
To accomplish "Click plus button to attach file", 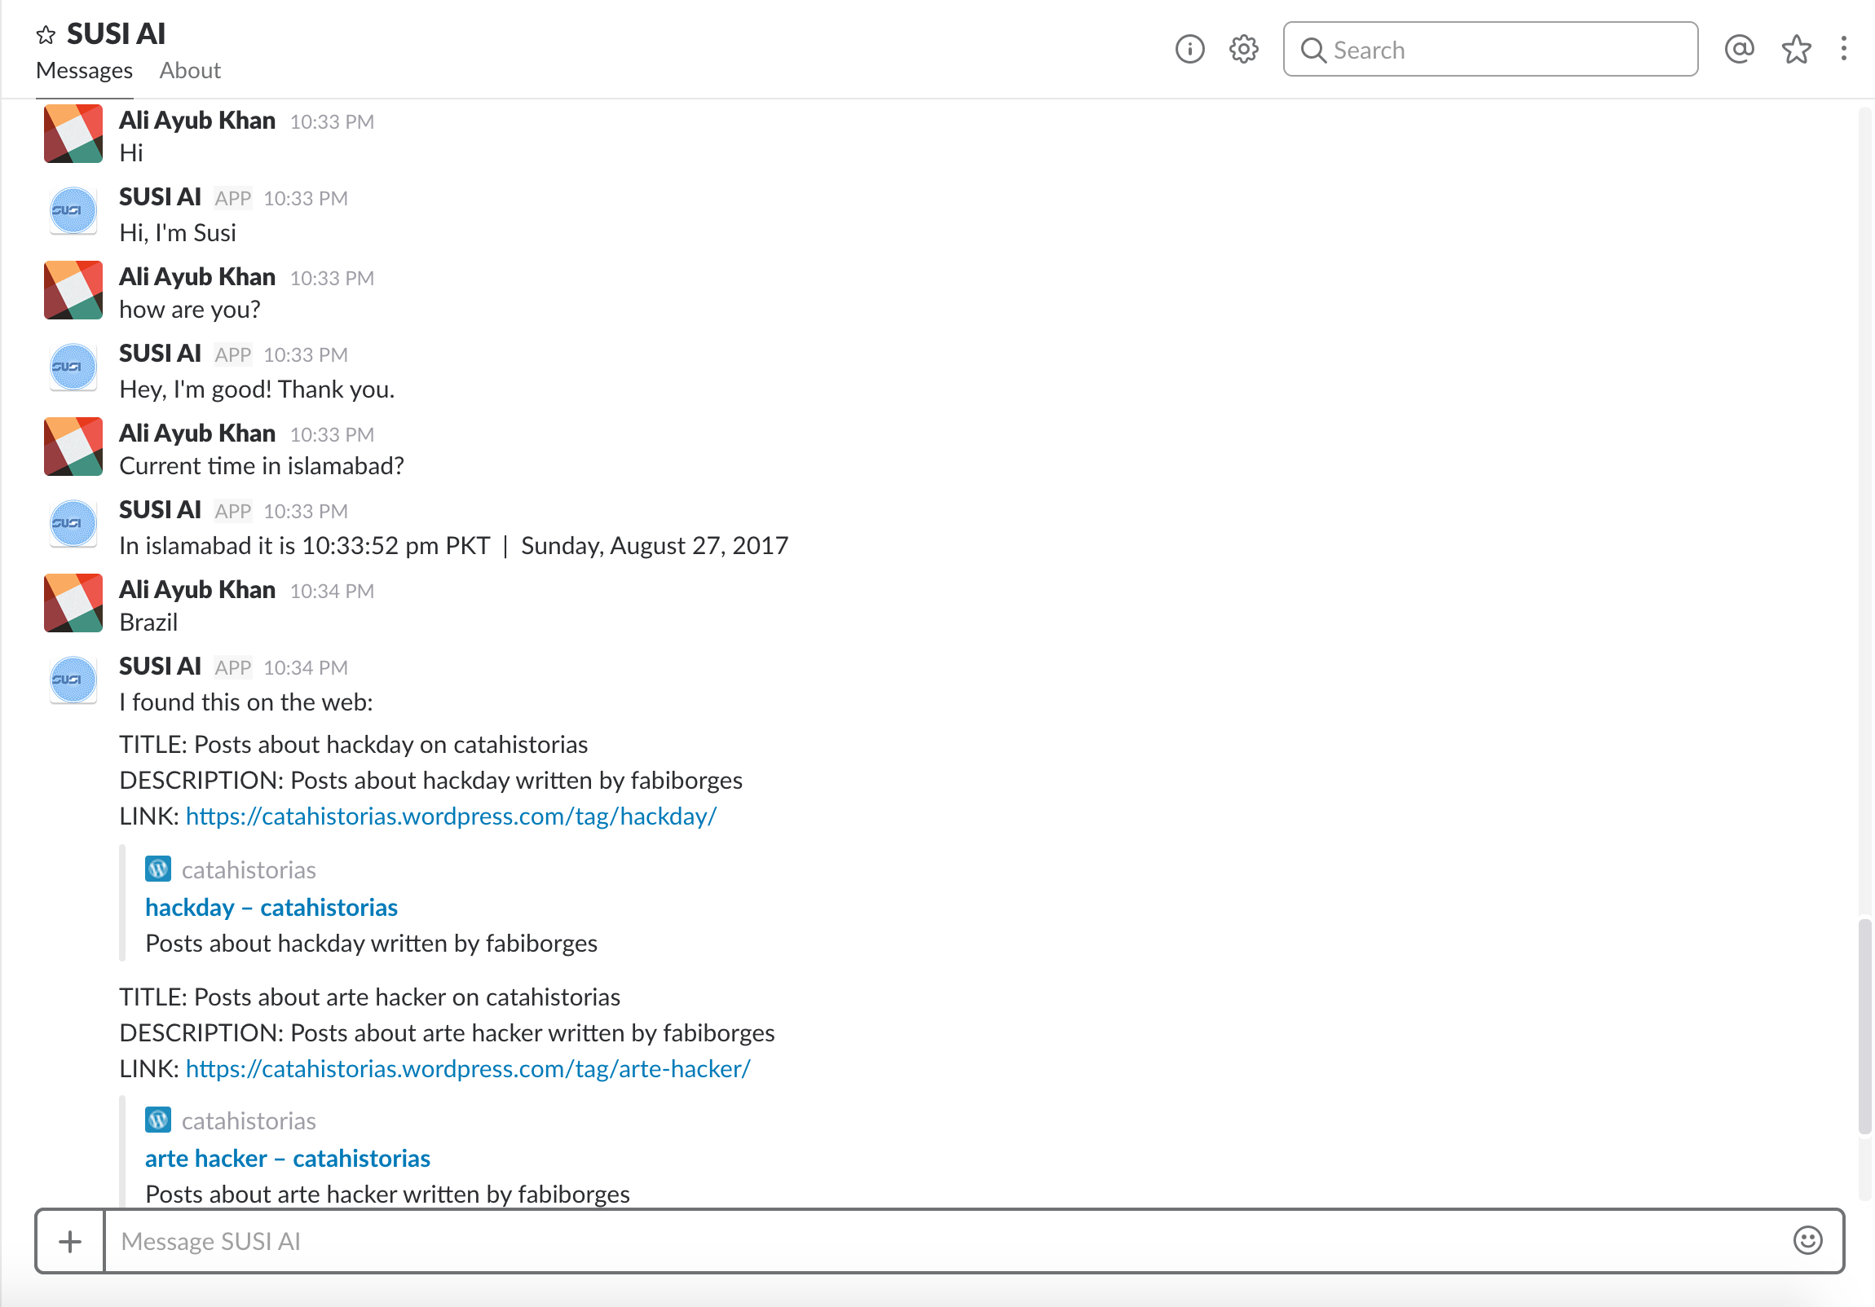I will click(70, 1241).
